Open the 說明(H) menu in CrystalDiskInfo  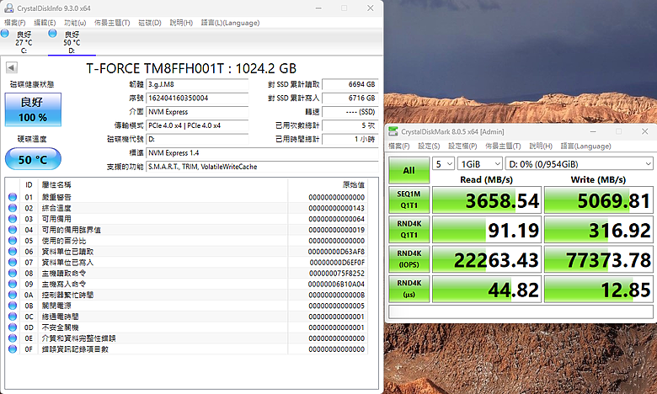click(181, 23)
